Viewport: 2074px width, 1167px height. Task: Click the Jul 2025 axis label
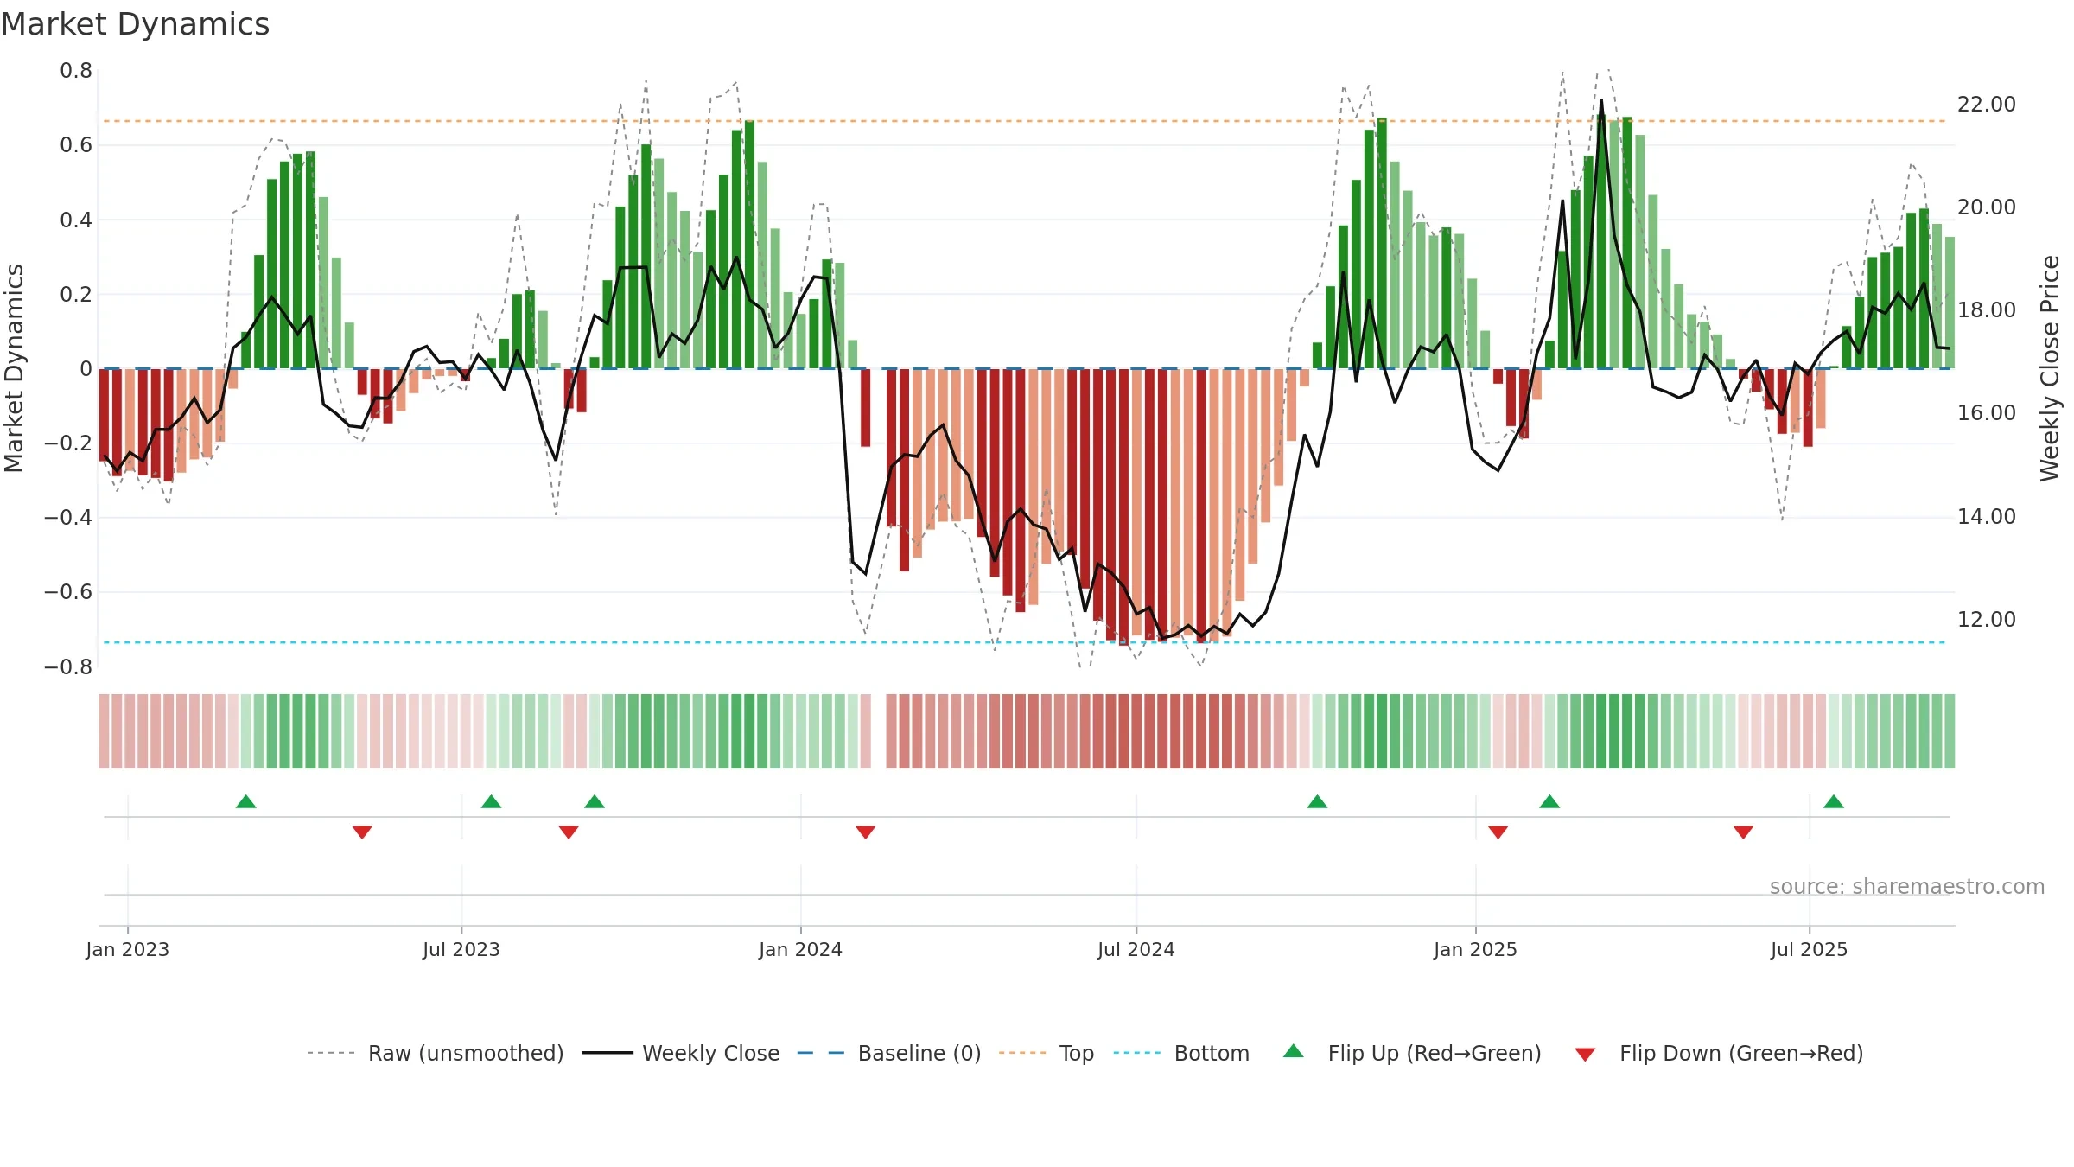tap(1810, 949)
